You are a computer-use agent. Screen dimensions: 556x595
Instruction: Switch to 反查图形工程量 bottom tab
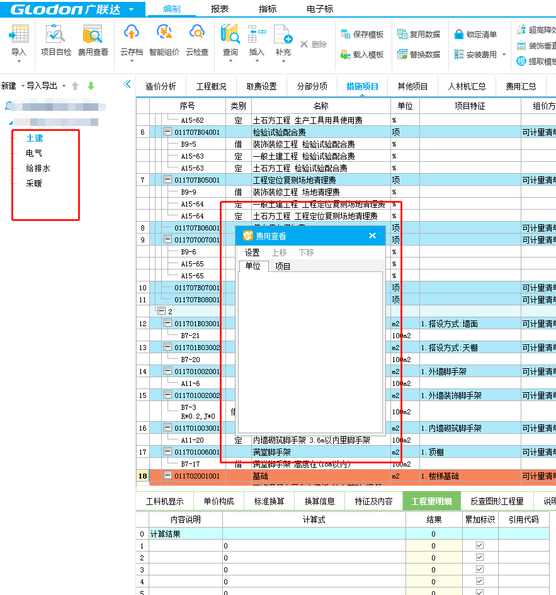click(497, 501)
